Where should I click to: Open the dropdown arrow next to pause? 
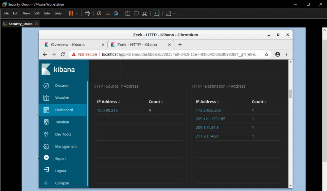coord(77,13)
